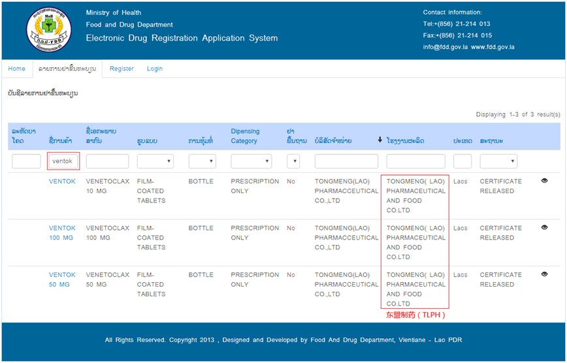Image resolution: width=567 pixels, height=363 pixels.
Task: Click the VENETOCLAX 100 MG cell
Action: (x=107, y=233)
